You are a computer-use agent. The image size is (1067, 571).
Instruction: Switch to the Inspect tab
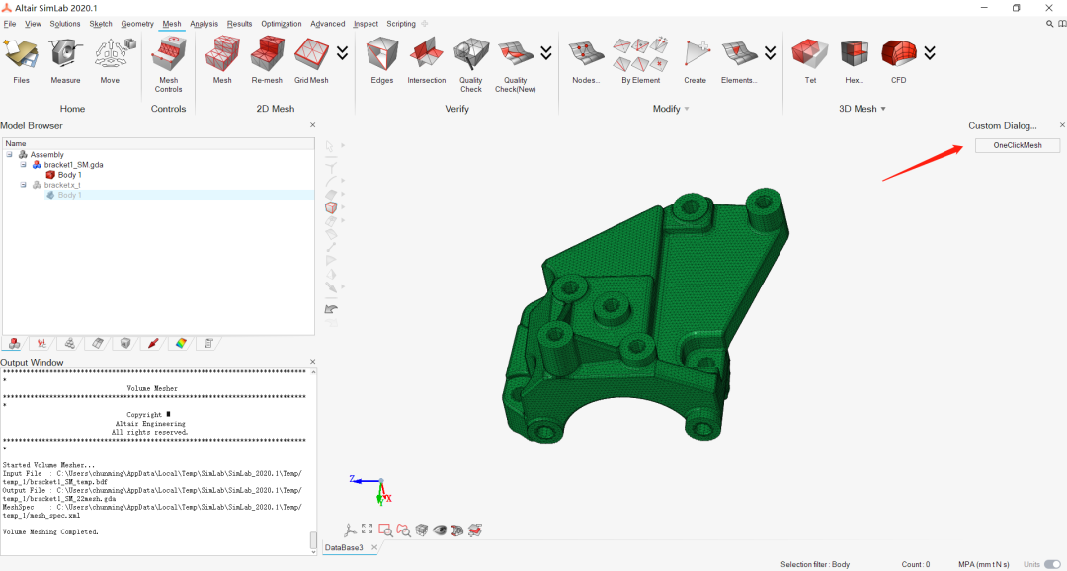pos(366,24)
